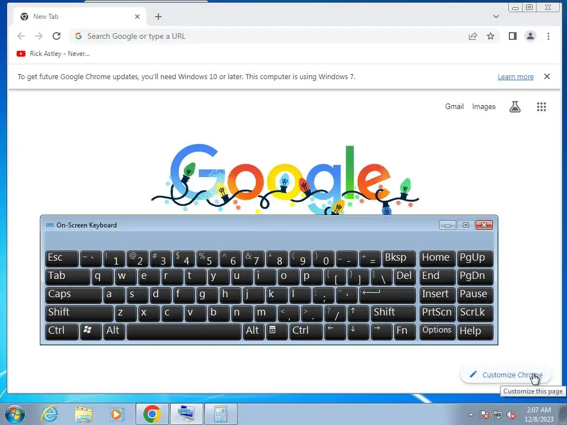Screen dimensions: 567x425
Task: Click the PgDn key
Action: coord(475,277)
